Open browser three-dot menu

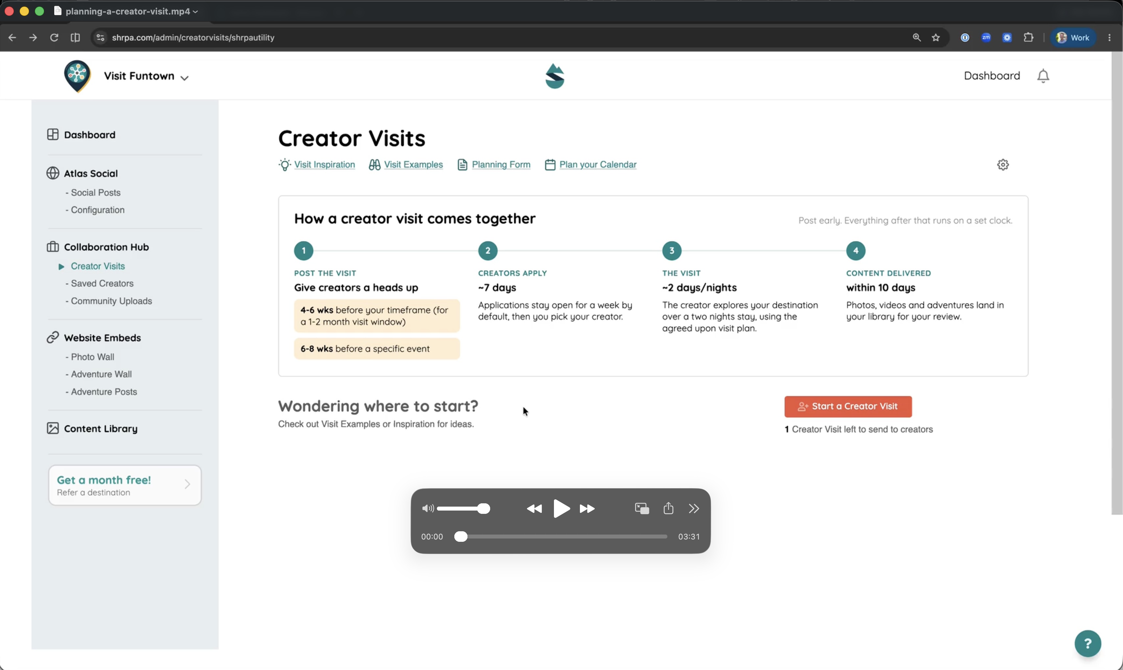1110,37
